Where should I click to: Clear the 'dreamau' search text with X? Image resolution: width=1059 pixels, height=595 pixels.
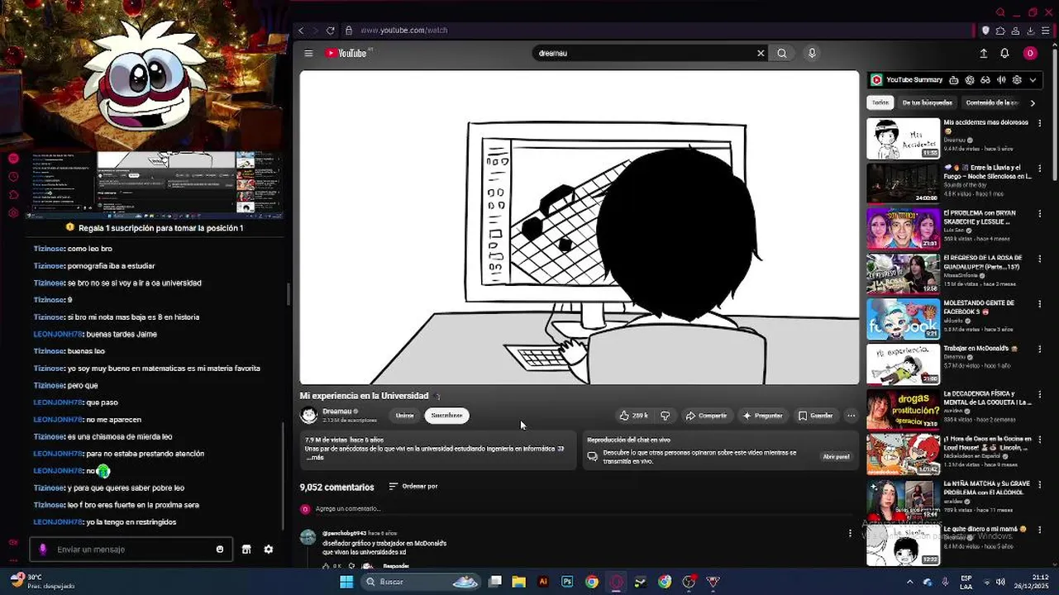tap(761, 53)
